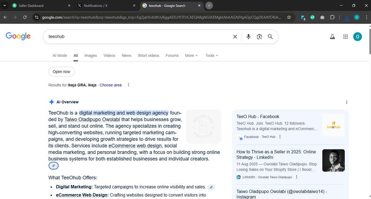The width and height of the screenshot is (371, 199).
Task: Click the Taiwo Oladipupo Owolabi link
Action: click(x=92, y=119)
